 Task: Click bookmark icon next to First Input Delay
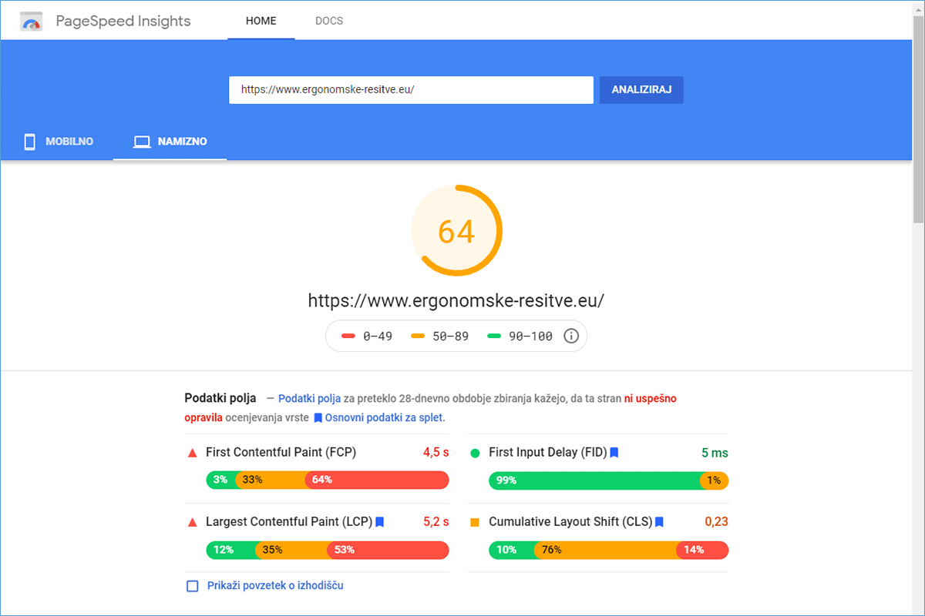tap(614, 453)
